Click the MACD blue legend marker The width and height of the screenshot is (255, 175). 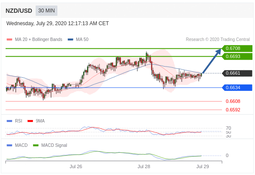[9, 146]
